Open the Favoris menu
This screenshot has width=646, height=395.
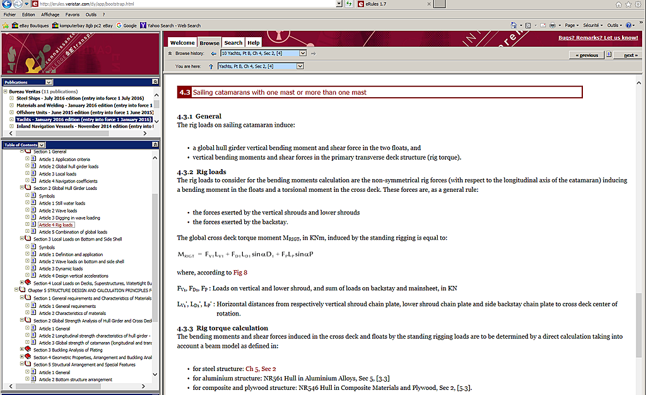[x=73, y=15]
